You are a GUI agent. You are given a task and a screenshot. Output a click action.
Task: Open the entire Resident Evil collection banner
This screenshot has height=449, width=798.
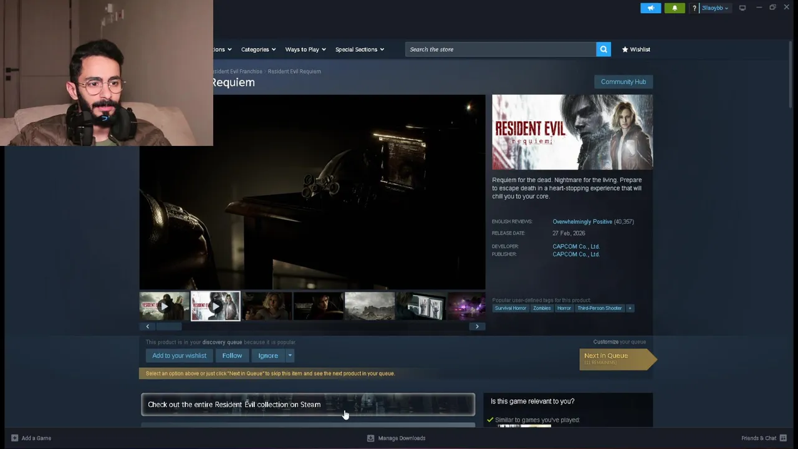(308, 405)
